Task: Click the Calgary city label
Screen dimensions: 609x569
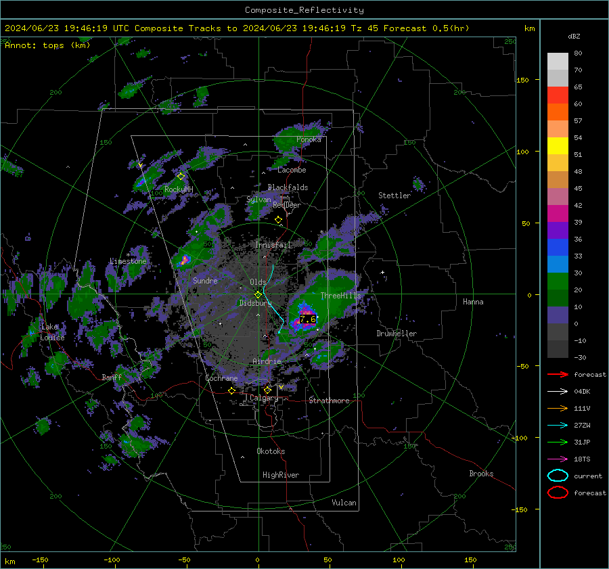Action: pyautogui.click(x=264, y=398)
